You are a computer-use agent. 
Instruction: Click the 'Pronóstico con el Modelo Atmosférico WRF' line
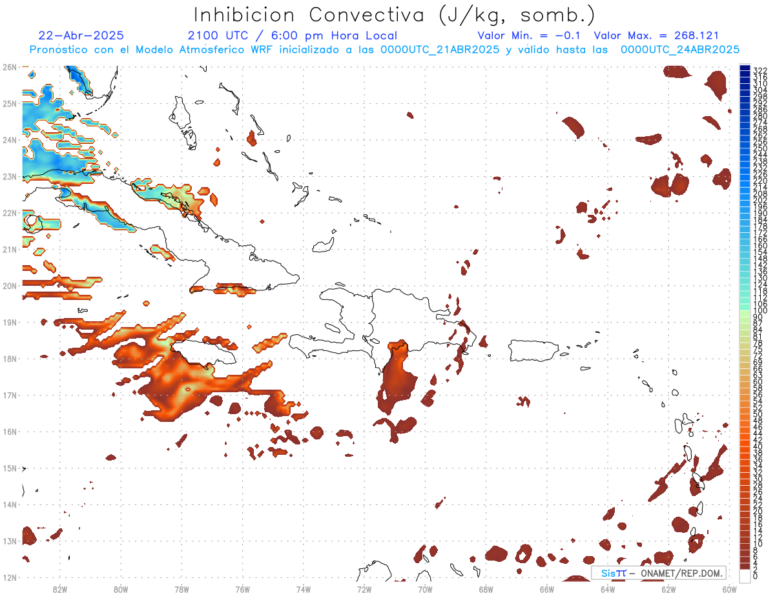[385, 50]
